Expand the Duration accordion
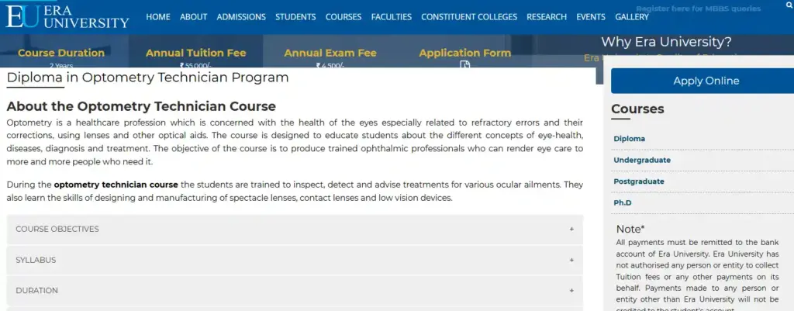The width and height of the screenshot is (794, 311). point(295,291)
